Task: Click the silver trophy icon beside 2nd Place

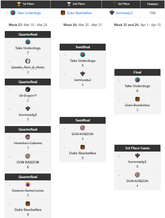Action: (x=69, y=4)
